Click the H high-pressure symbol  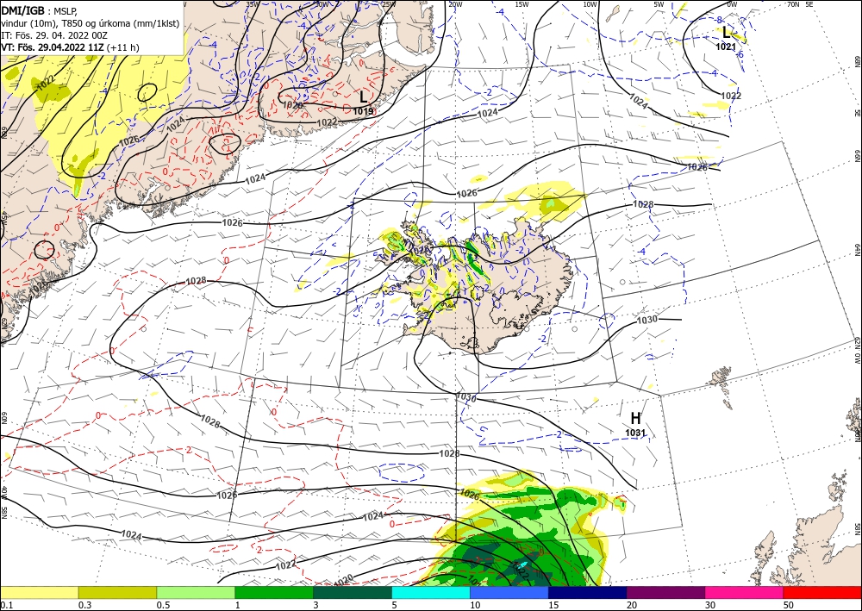635,419
